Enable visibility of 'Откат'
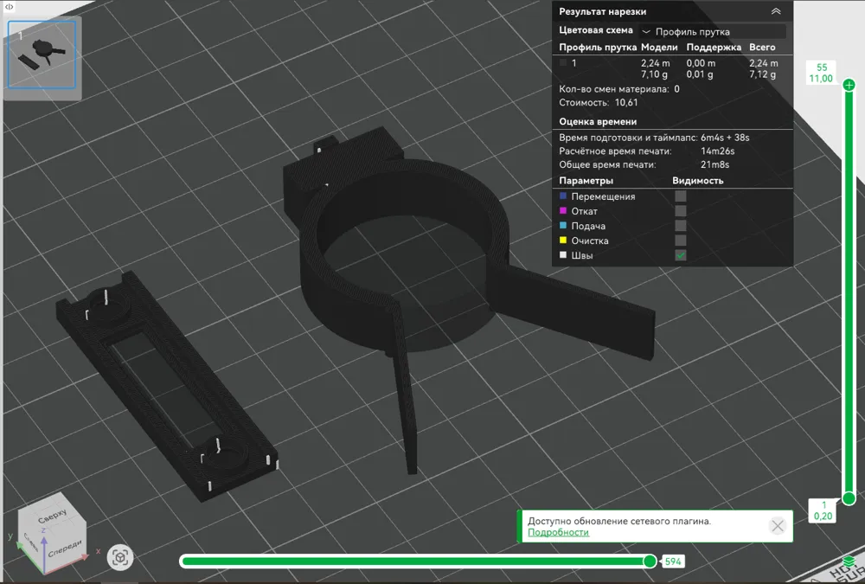The height and width of the screenshot is (584, 865). (x=681, y=210)
